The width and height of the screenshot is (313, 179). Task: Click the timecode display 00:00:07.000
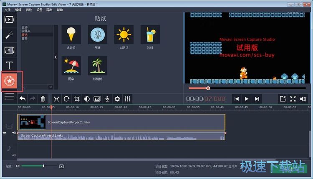tap(206, 99)
